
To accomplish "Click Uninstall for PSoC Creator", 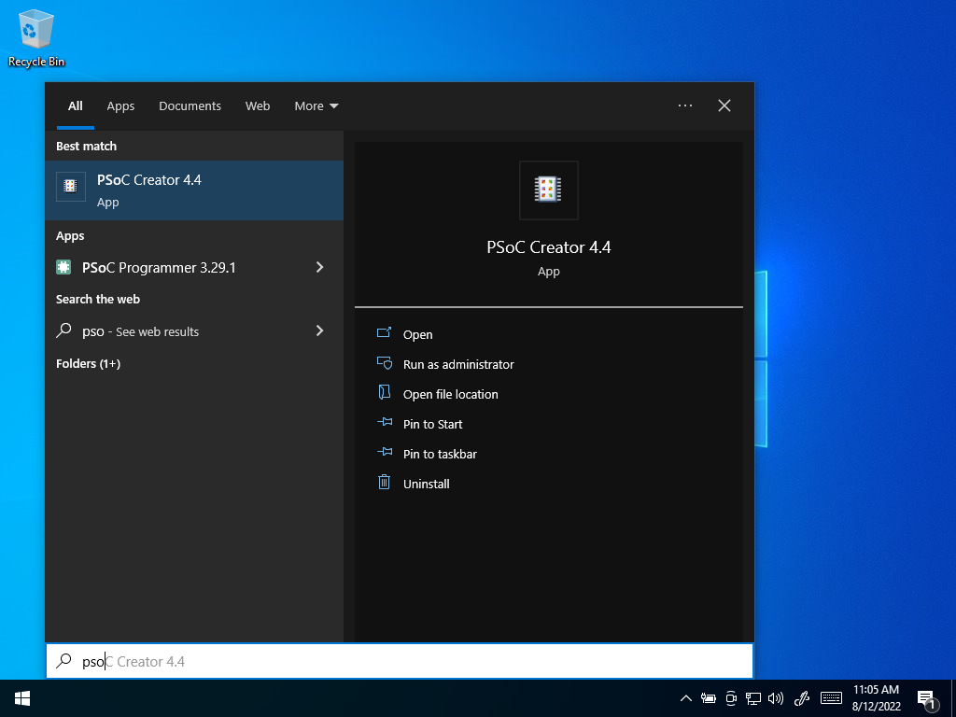I will 426,484.
